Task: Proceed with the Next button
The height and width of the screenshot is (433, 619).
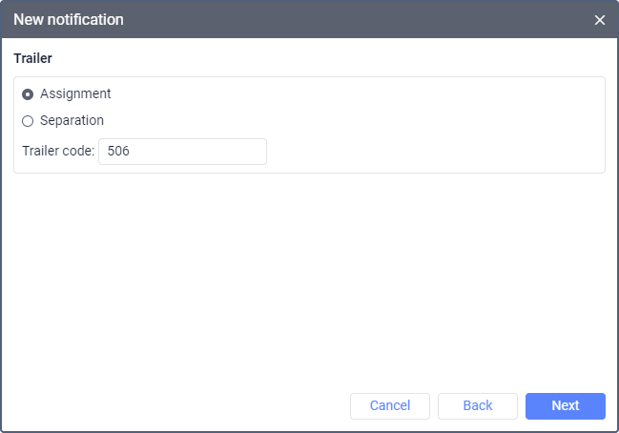Action: (565, 406)
